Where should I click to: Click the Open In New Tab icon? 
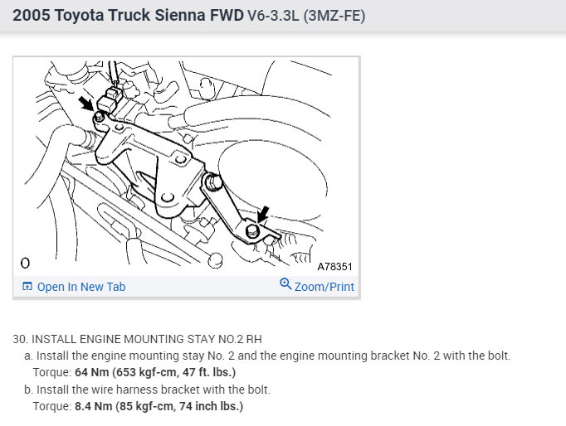(x=27, y=287)
